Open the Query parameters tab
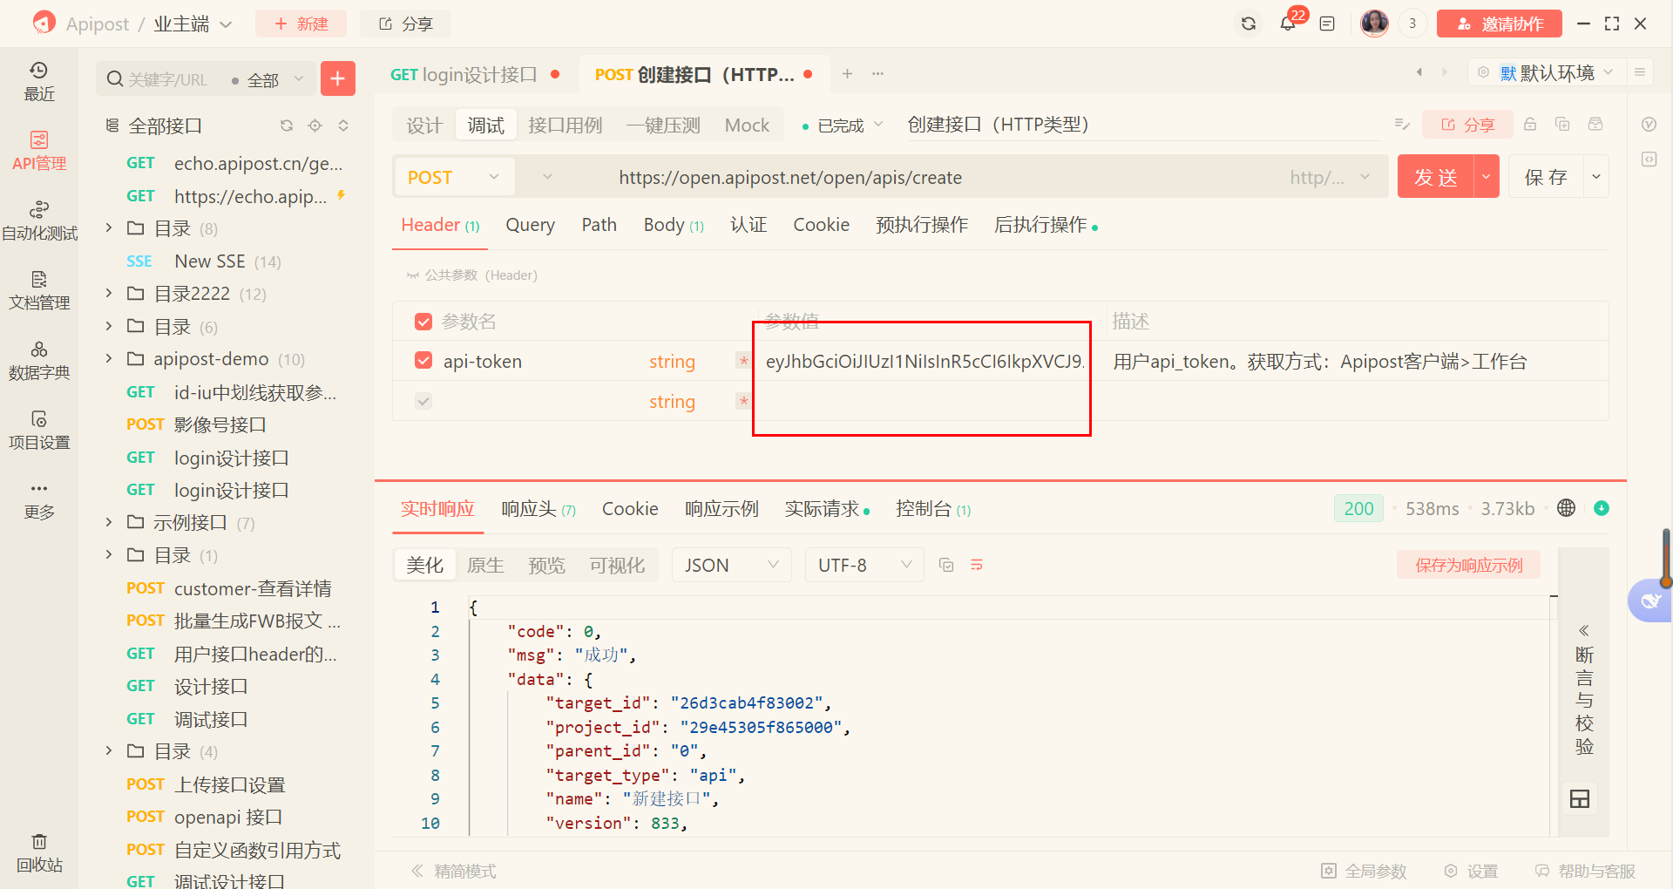1673x889 pixels. [530, 225]
